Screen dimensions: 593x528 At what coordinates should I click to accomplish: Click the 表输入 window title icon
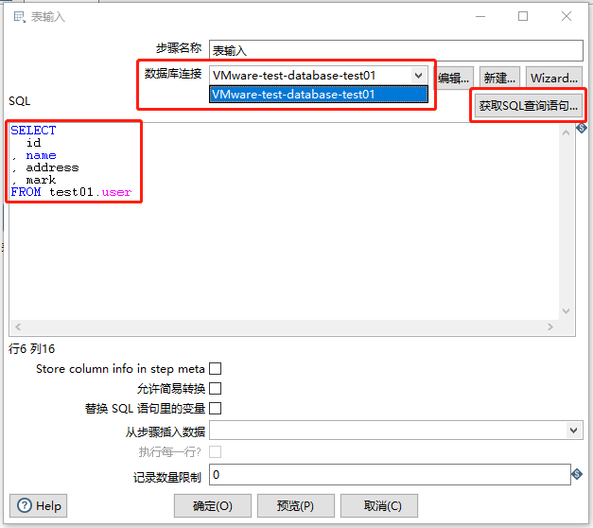coord(17,16)
